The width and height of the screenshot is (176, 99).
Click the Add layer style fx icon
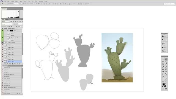click(7, 64)
